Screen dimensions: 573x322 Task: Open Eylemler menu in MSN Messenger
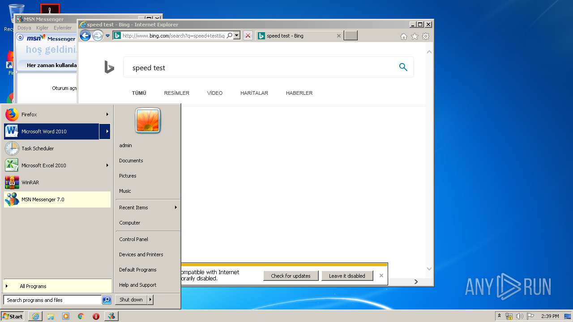tap(63, 28)
